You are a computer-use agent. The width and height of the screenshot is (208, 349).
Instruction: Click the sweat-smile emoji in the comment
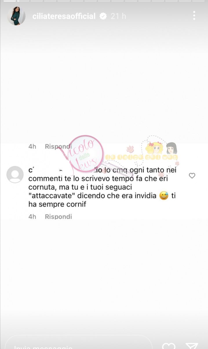point(164,196)
